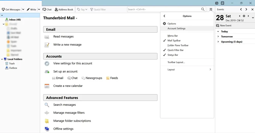The image size is (255, 133).
Task: Open Trash under Local Folders
Action: 12,64
